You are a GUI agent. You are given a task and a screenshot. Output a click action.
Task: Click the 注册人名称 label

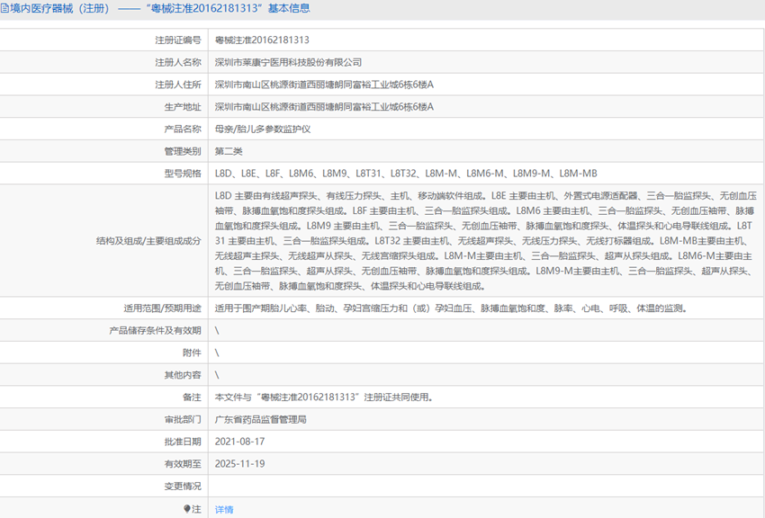[177, 62]
